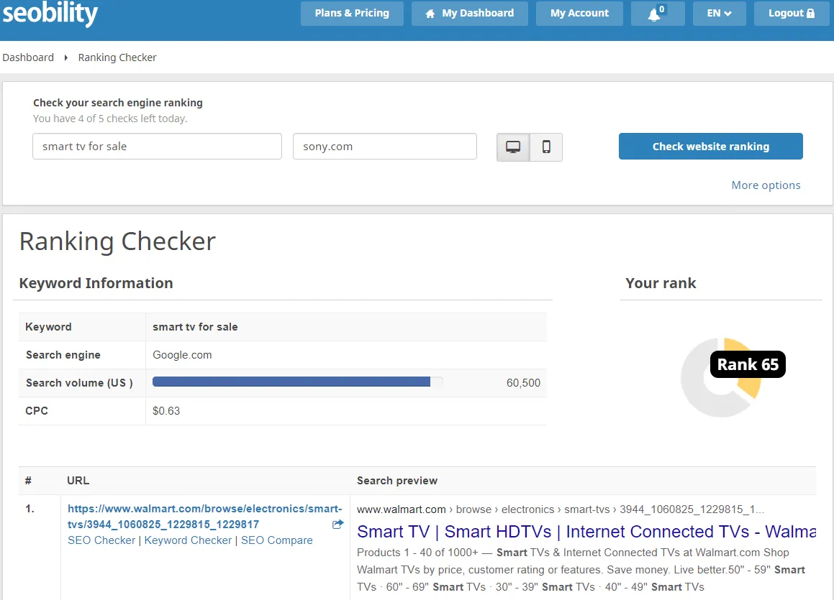The width and height of the screenshot is (834, 600).
Task: Open the notifications bell
Action: tap(657, 14)
